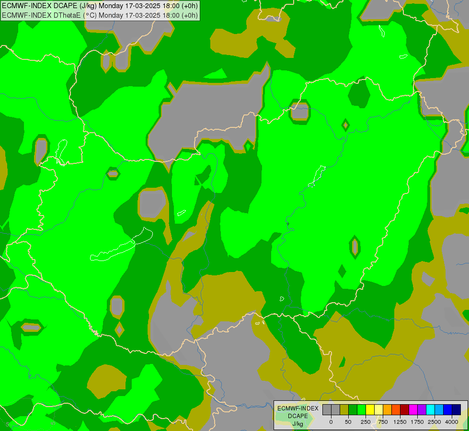Click the legend value 50

click(348, 422)
